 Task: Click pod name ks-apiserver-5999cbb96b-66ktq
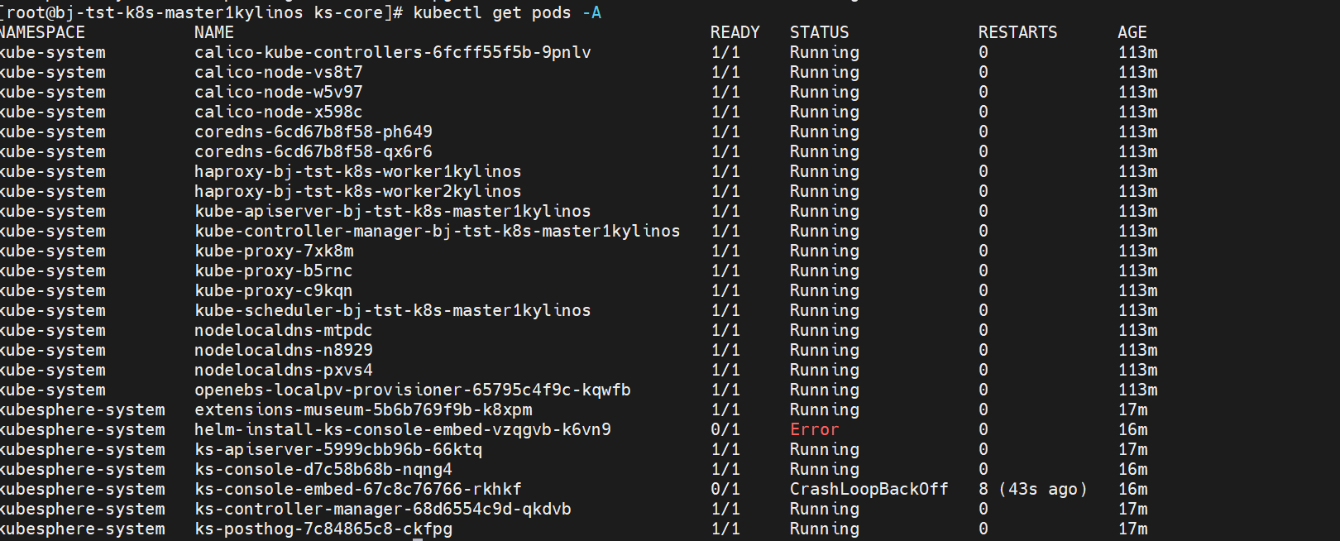(x=337, y=449)
